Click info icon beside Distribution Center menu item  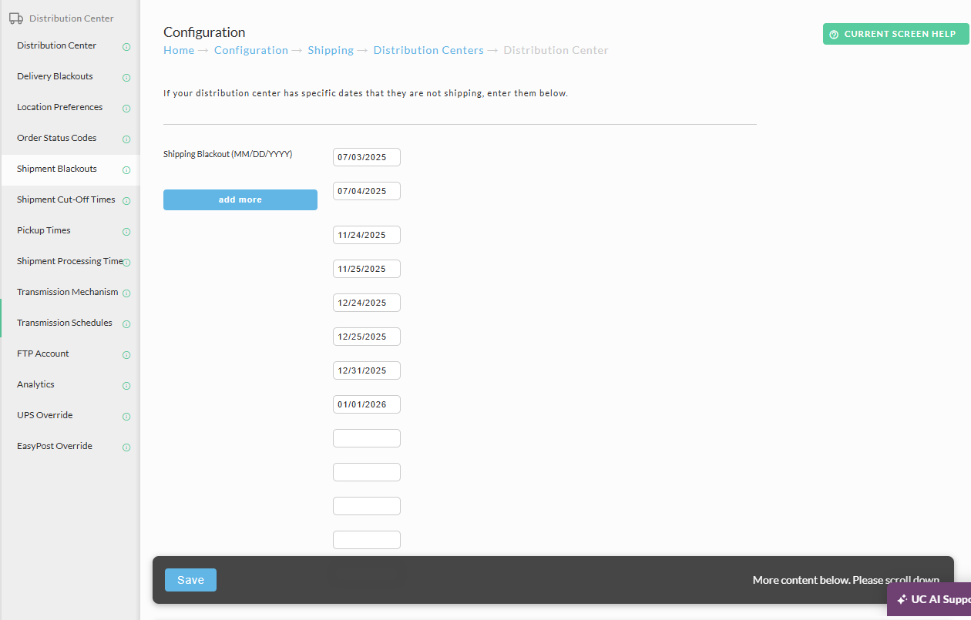(126, 46)
